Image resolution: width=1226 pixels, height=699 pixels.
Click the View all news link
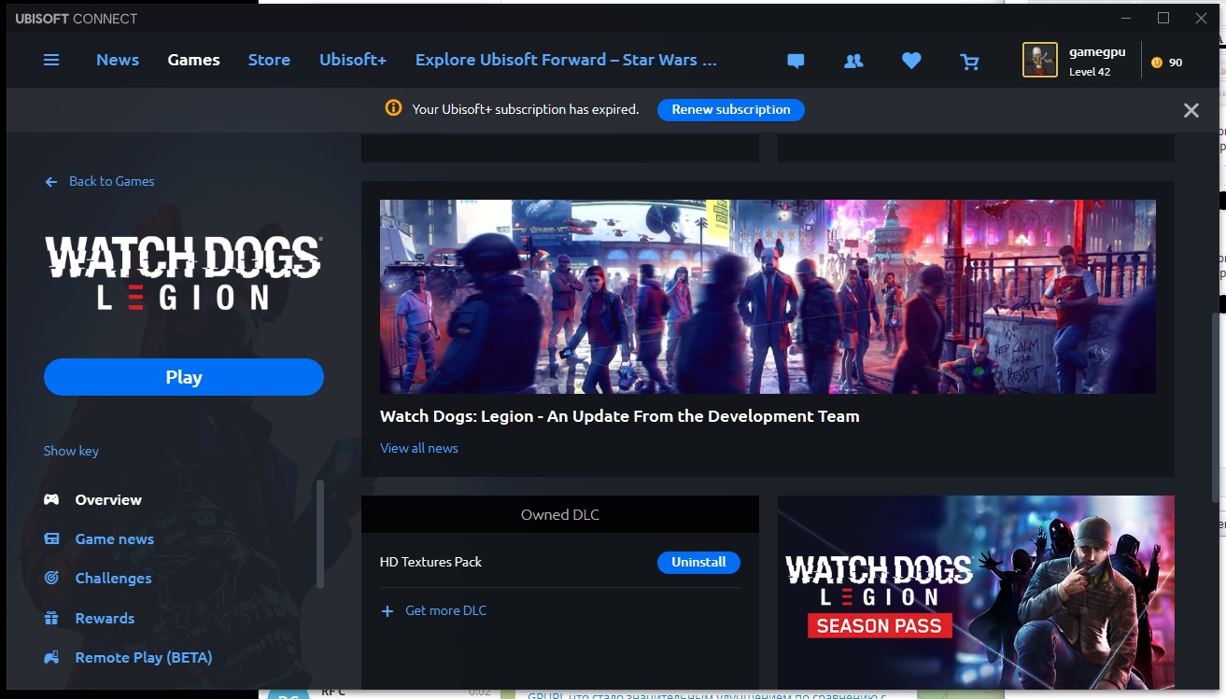click(419, 448)
